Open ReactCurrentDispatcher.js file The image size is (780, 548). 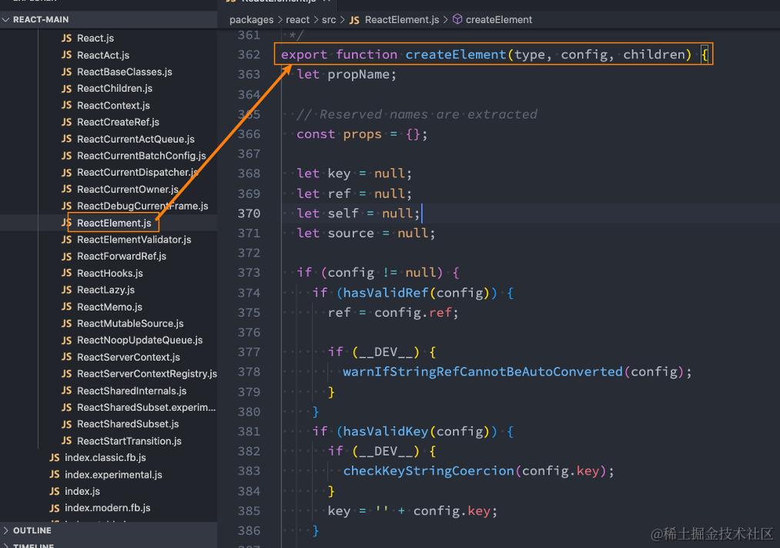coord(137,172)
